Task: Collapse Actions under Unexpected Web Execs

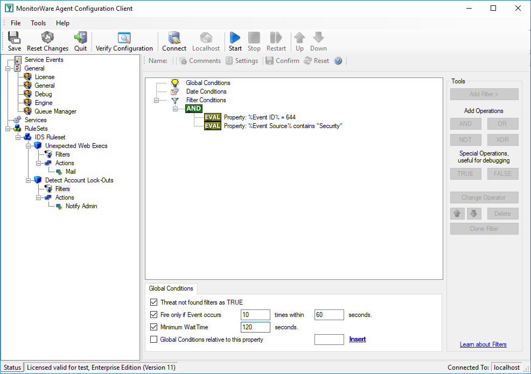Action: 38,163
